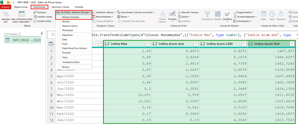Open Indice Acum Ano column filter
The height and width of the screenshot is (125, 298).
pos(196,44)
